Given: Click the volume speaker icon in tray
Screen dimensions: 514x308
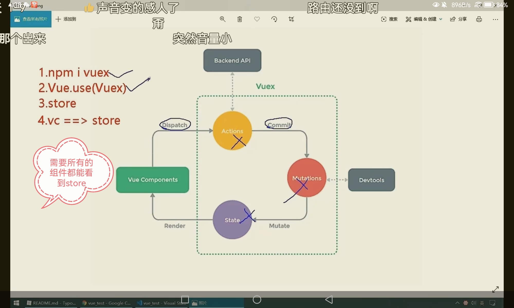Looking at the screenshot, I should tap(473, 303).
